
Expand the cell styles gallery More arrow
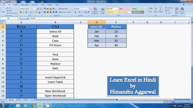[x=145, y=13]
